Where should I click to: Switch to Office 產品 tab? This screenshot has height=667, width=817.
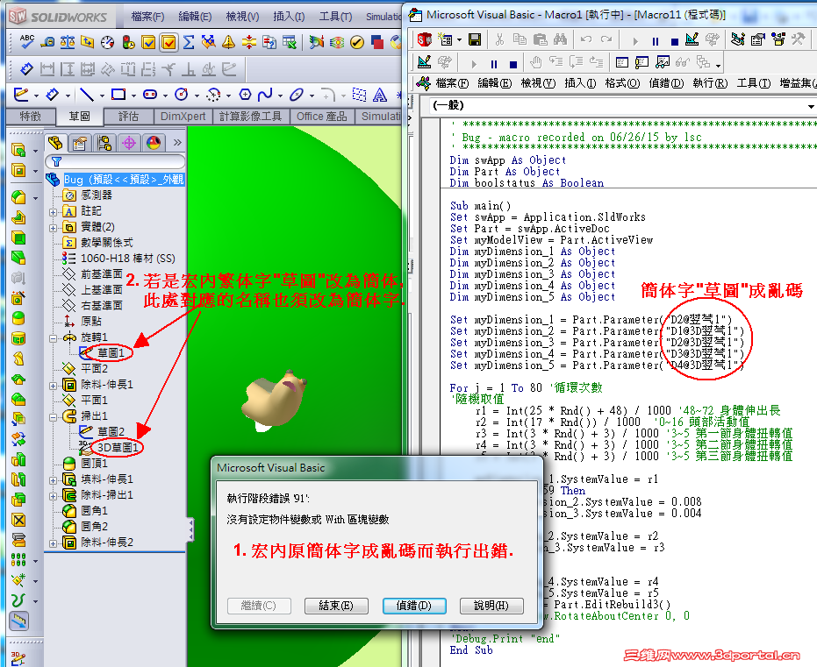coord(321,117)
